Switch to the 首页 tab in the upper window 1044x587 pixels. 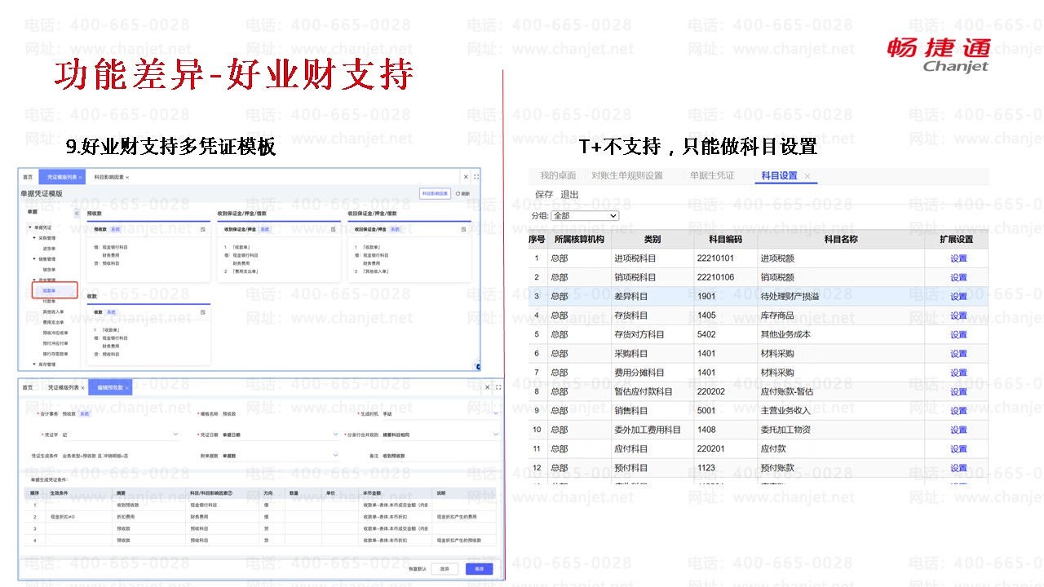[x=28, y=177]
